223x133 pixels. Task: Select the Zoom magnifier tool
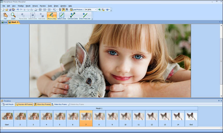[x=13, y=16]
